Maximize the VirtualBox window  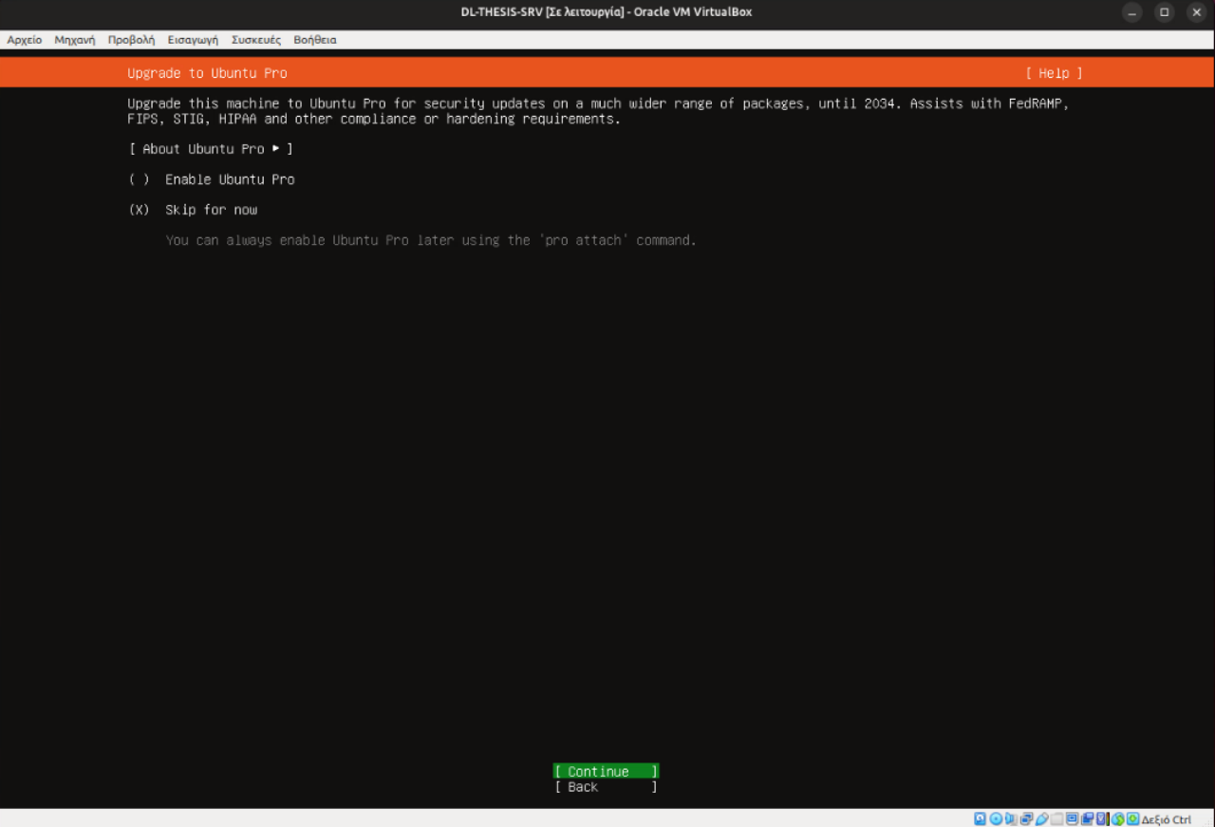1164,12
